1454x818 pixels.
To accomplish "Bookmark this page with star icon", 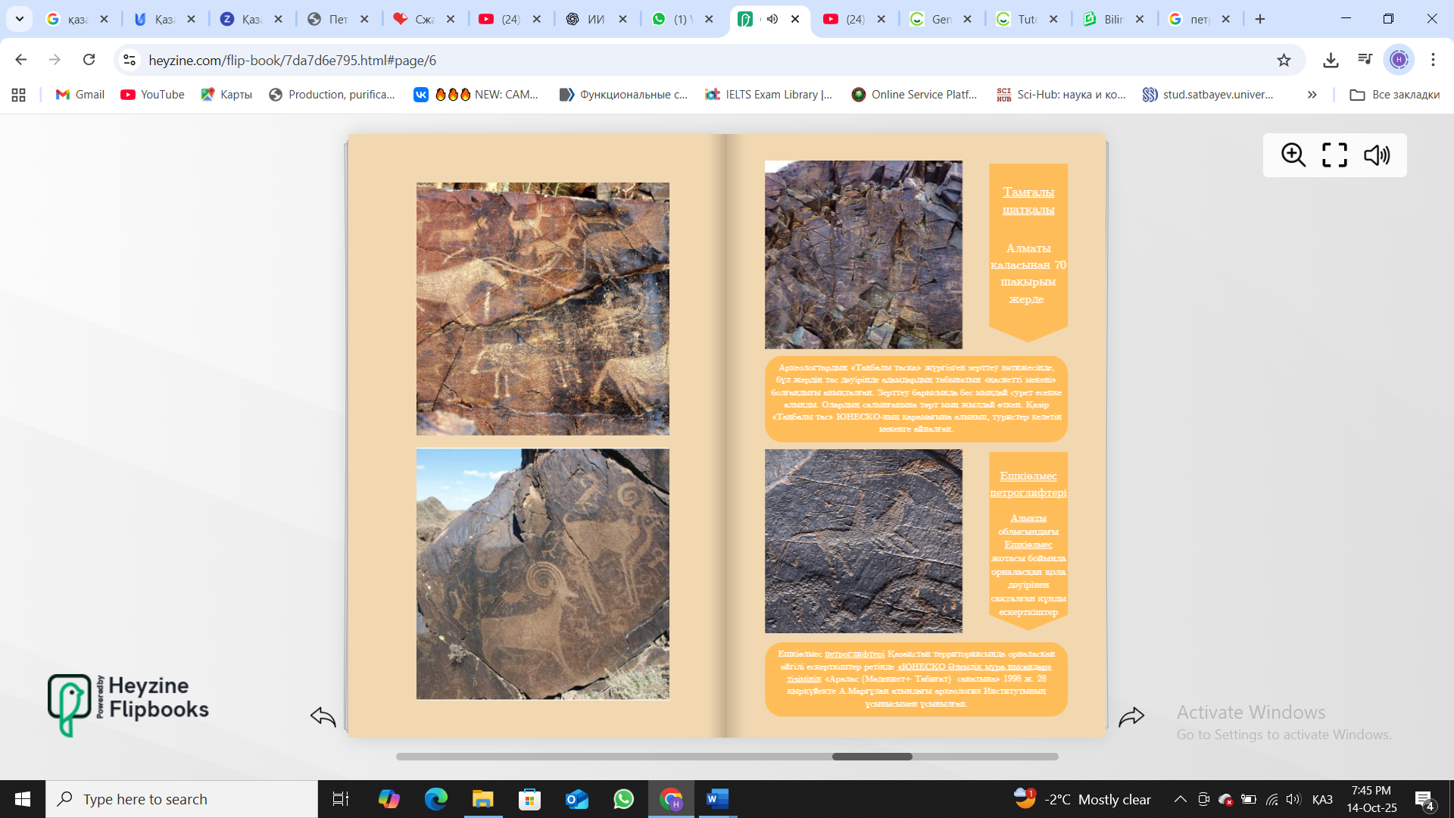I will click(x=1284, y=60).
